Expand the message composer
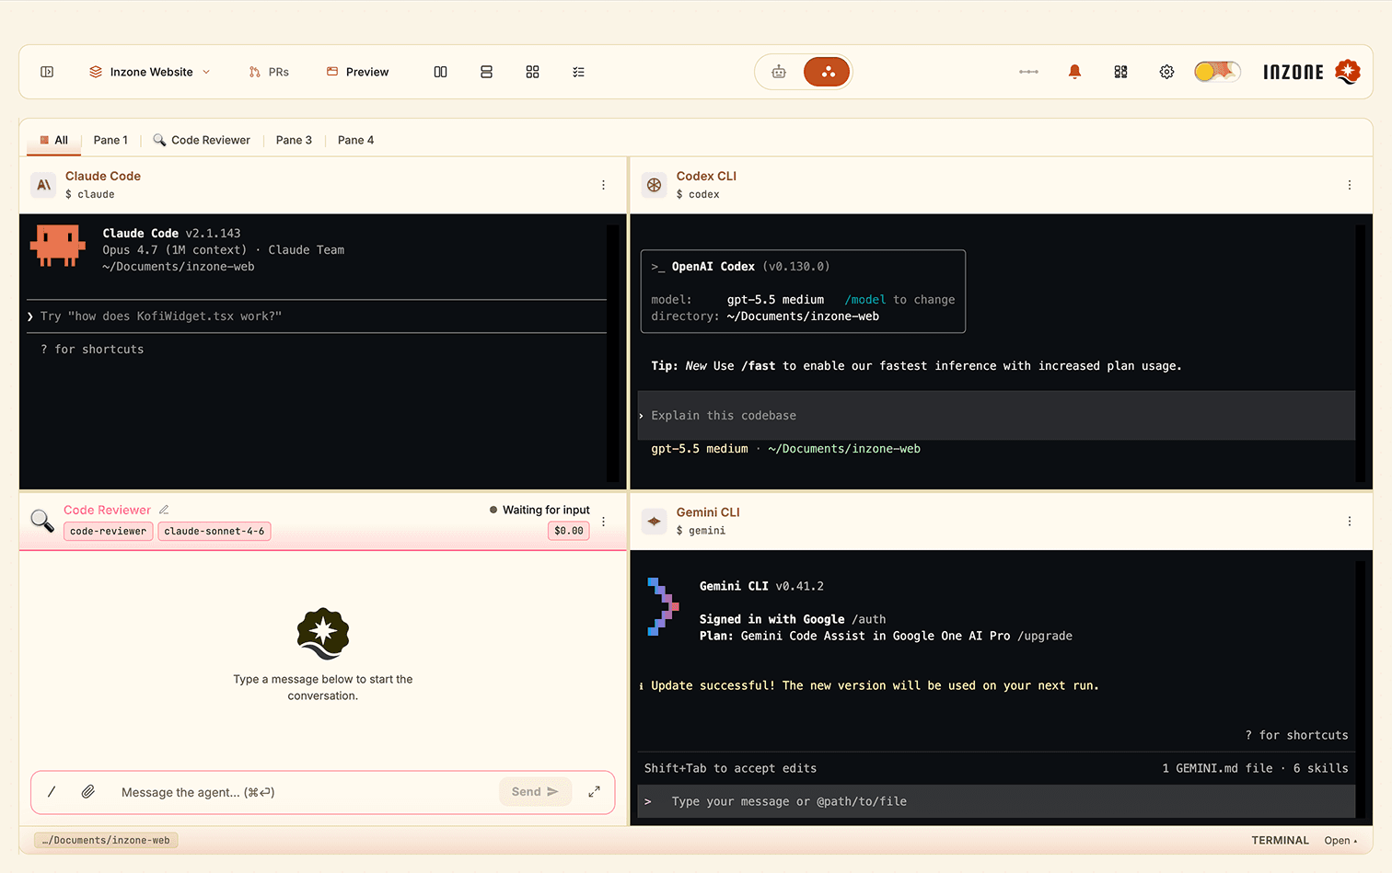The width and height of the screenshot is (1392, 873). click(595, 792)
